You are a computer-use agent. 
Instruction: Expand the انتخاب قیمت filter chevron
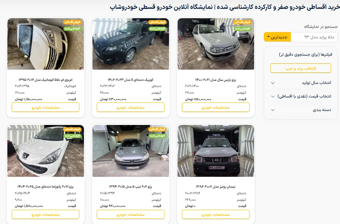tap(273, 96)
